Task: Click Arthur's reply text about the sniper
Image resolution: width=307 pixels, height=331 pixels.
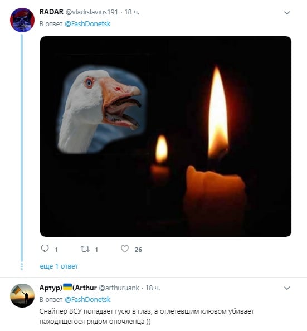Action: pos(147,316)
